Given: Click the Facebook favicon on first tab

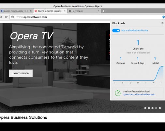Looking at the screenshot, I should 2,11.
